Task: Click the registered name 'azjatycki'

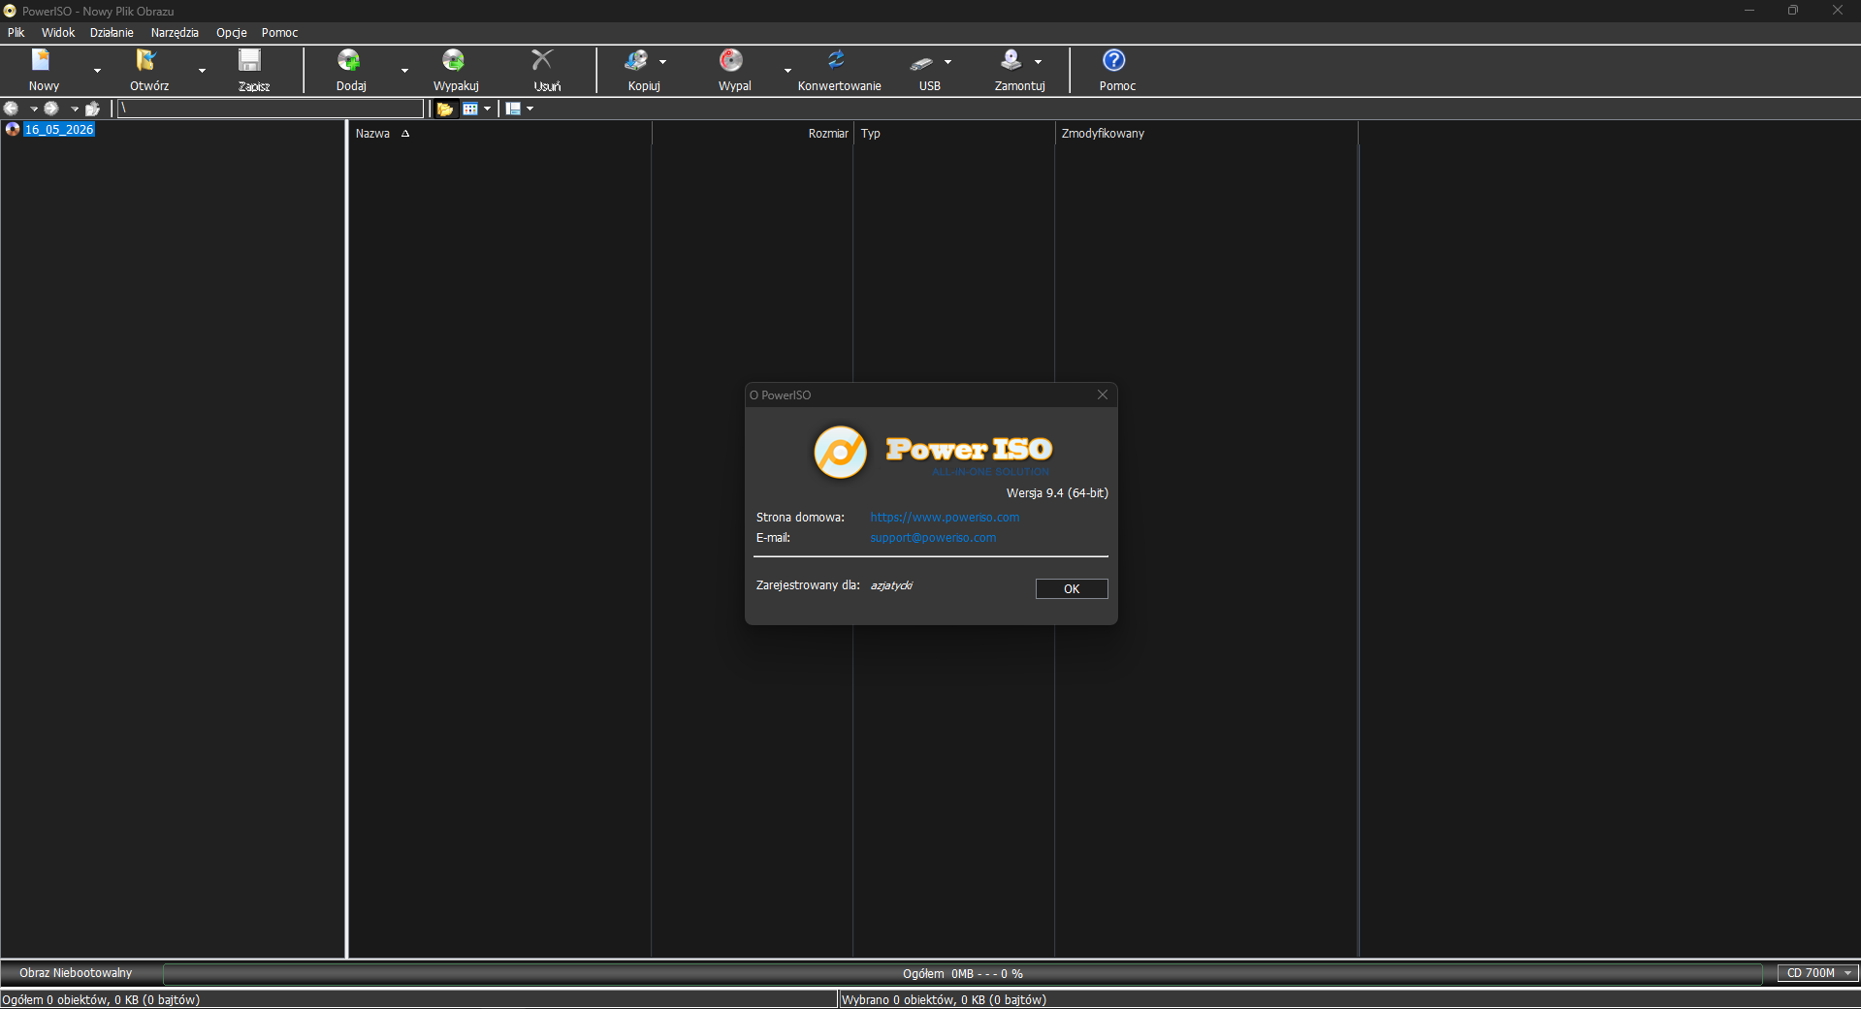Action: point(891,585)
